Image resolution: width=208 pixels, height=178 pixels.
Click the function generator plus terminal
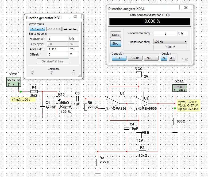[x=33, y=73]
